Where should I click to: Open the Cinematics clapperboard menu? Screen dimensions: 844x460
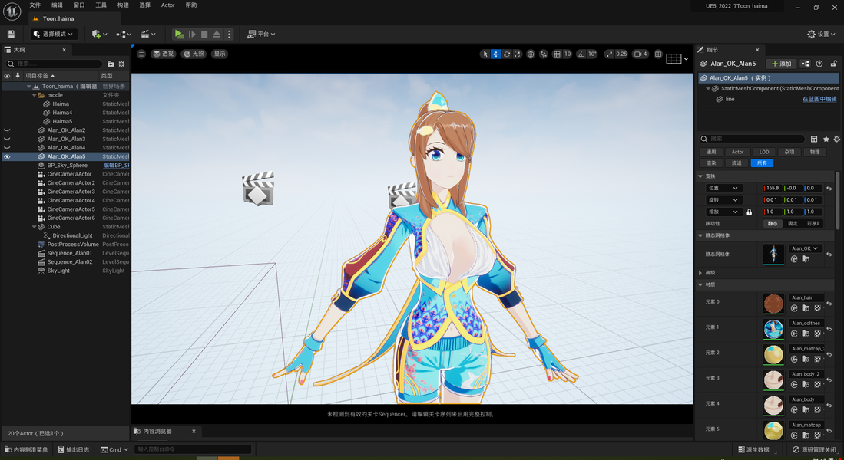[147, 34]
